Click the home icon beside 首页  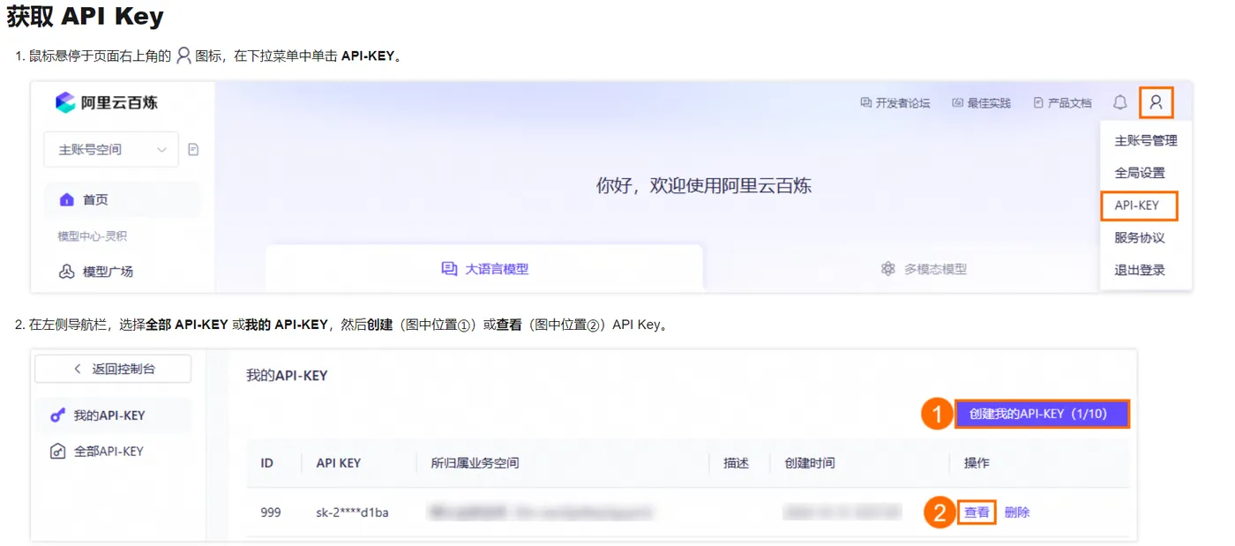[x=66, y=200]
